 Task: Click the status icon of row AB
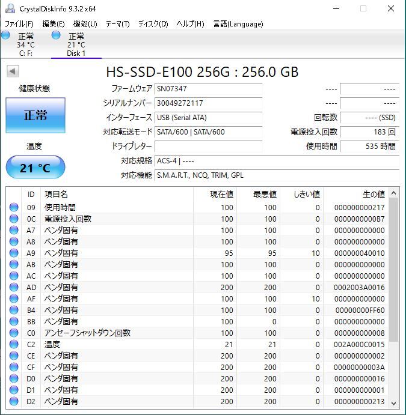pyautogui.click(x=14, y=264)
